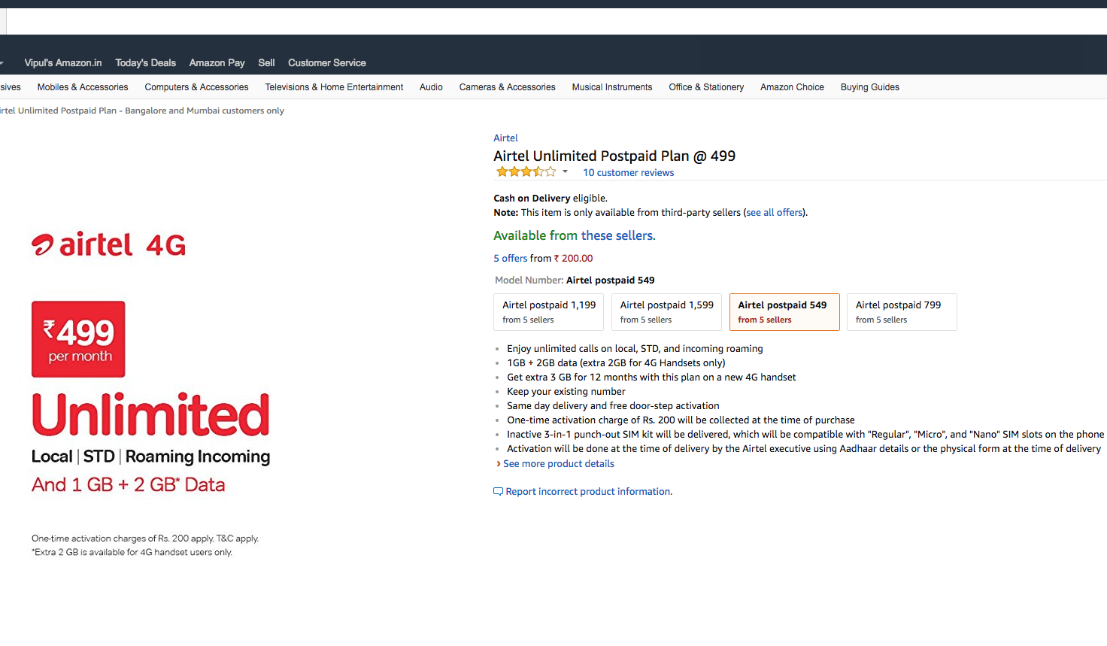Image resolution: width=1107 pixels, height=646 pixels.
Task: Click the see all offers link
Action: tap(775, 213)
